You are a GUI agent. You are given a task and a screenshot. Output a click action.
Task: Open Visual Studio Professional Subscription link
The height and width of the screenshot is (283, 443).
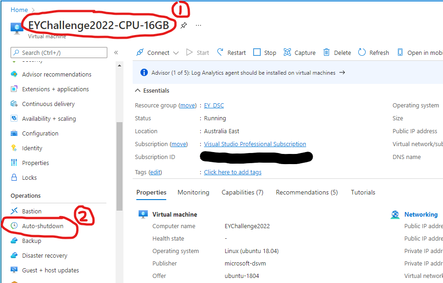pos(255,144)
